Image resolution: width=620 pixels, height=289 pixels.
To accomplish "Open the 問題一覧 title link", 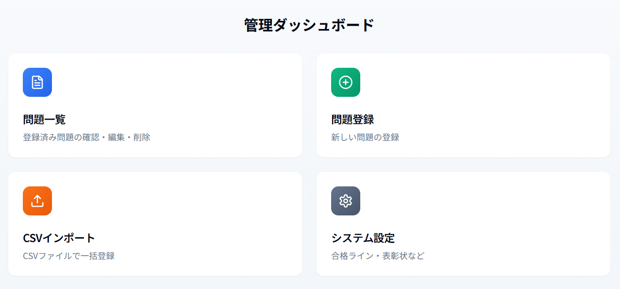I will click(x=44, y=120).
